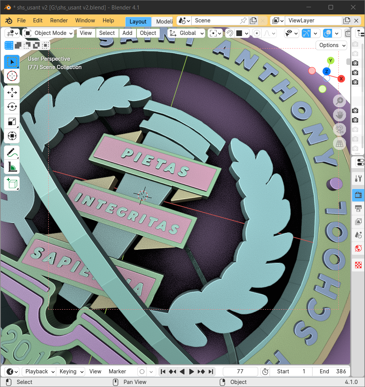This screenshot has height=387, width=365.
Task: Click the new scene copy icon
Action: (253, 20)
